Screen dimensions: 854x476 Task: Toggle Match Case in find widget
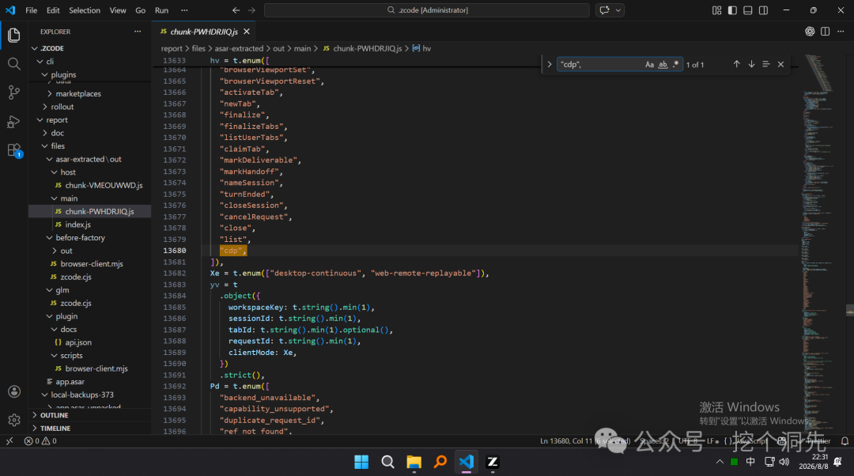(649, 64)
